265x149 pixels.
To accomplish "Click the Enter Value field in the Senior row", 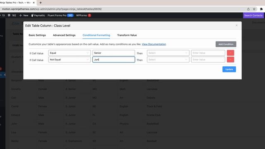I will (x=208, y=53).
